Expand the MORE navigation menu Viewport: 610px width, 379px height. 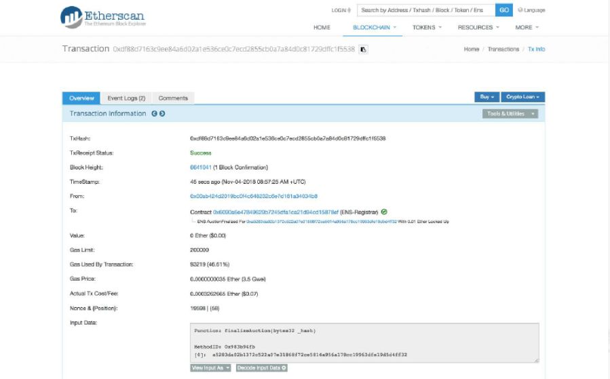point(527,28)
